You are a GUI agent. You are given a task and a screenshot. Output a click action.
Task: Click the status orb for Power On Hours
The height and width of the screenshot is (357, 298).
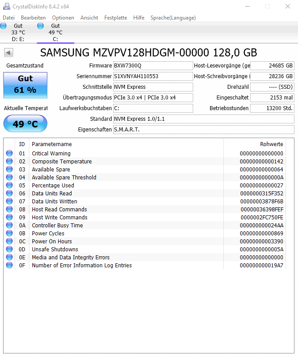pyautogui.click(x=9, y=241)
